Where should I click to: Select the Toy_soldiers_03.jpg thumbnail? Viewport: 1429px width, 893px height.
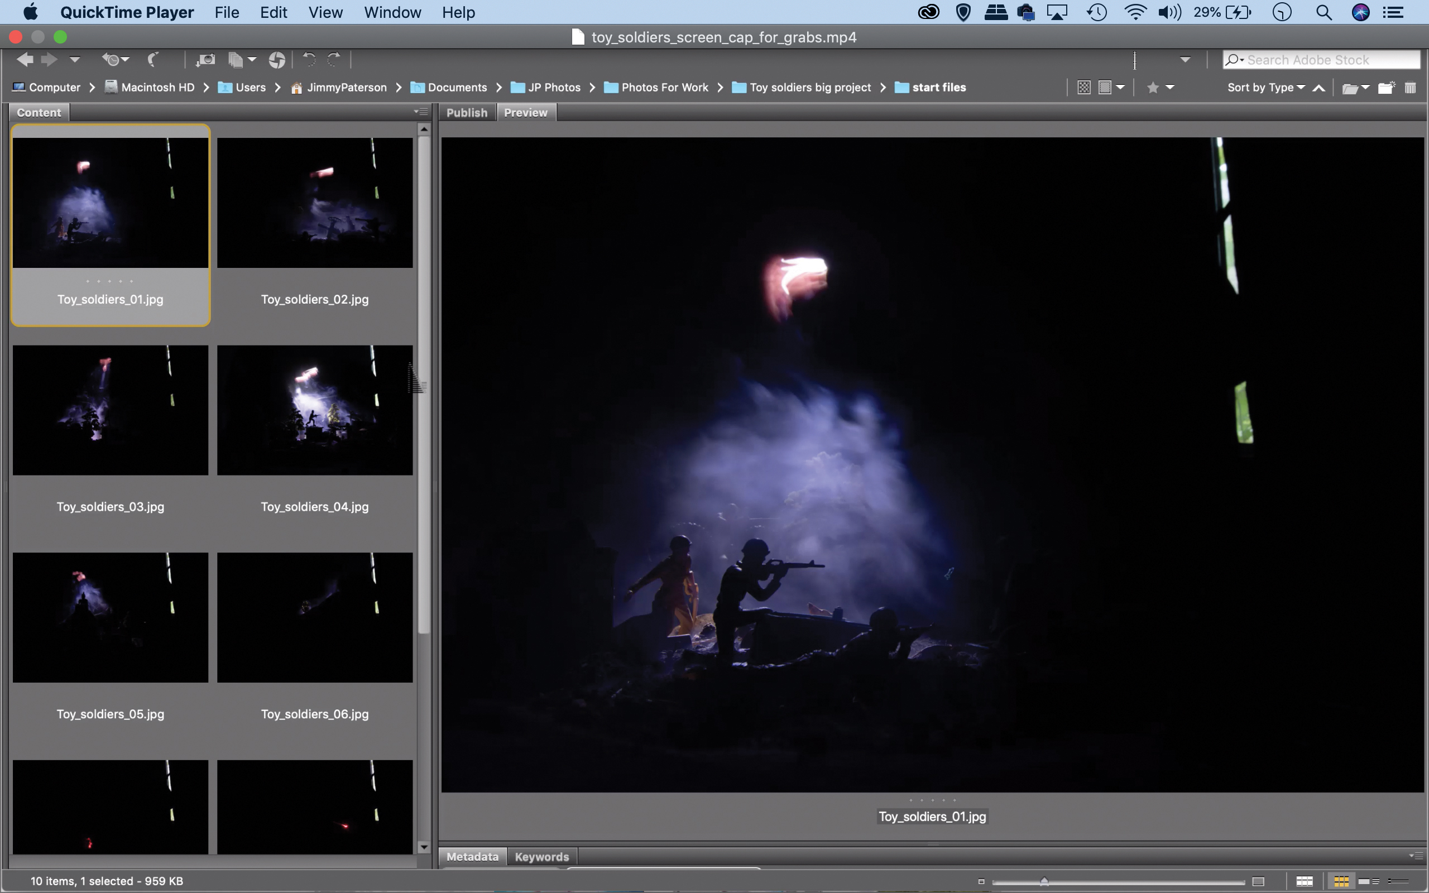click(111, 410)
